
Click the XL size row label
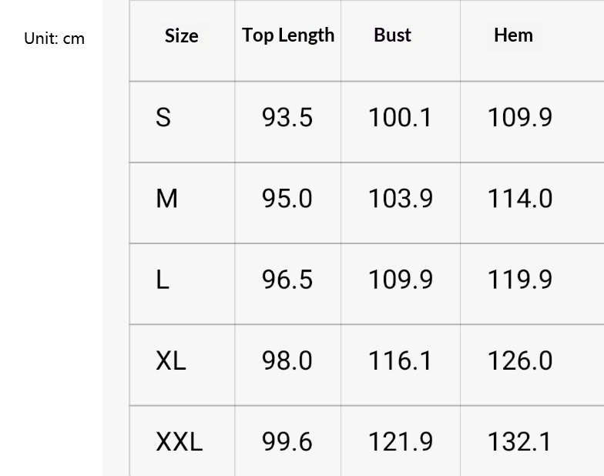click(x=171, y=360)
